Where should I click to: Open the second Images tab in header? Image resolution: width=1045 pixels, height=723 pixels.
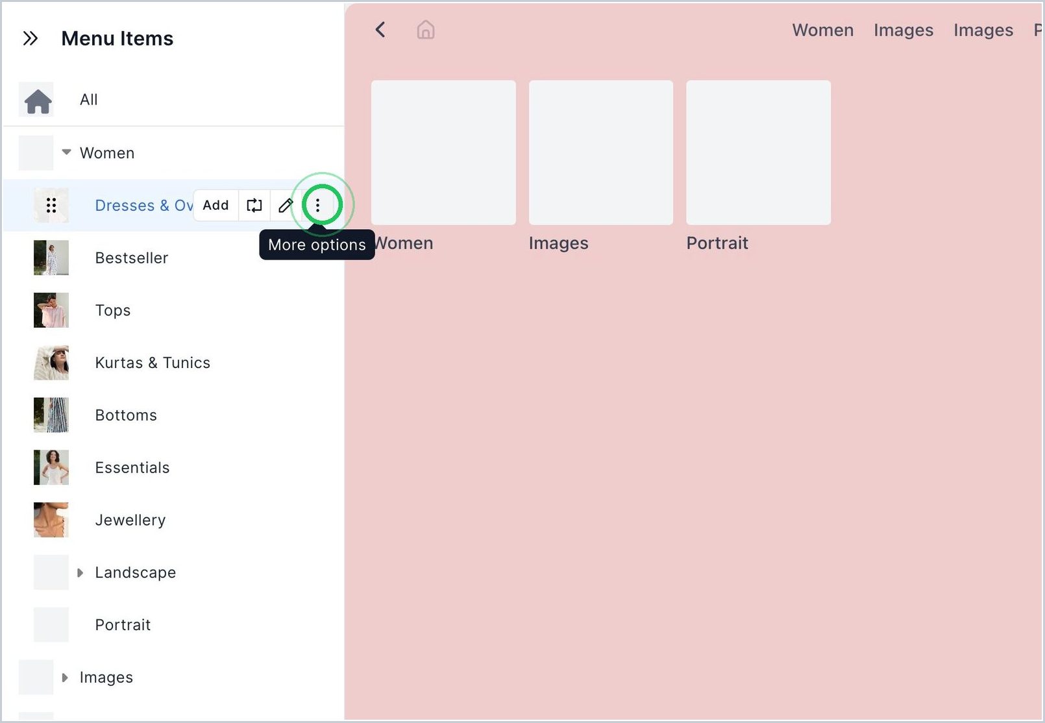point(983,31)
